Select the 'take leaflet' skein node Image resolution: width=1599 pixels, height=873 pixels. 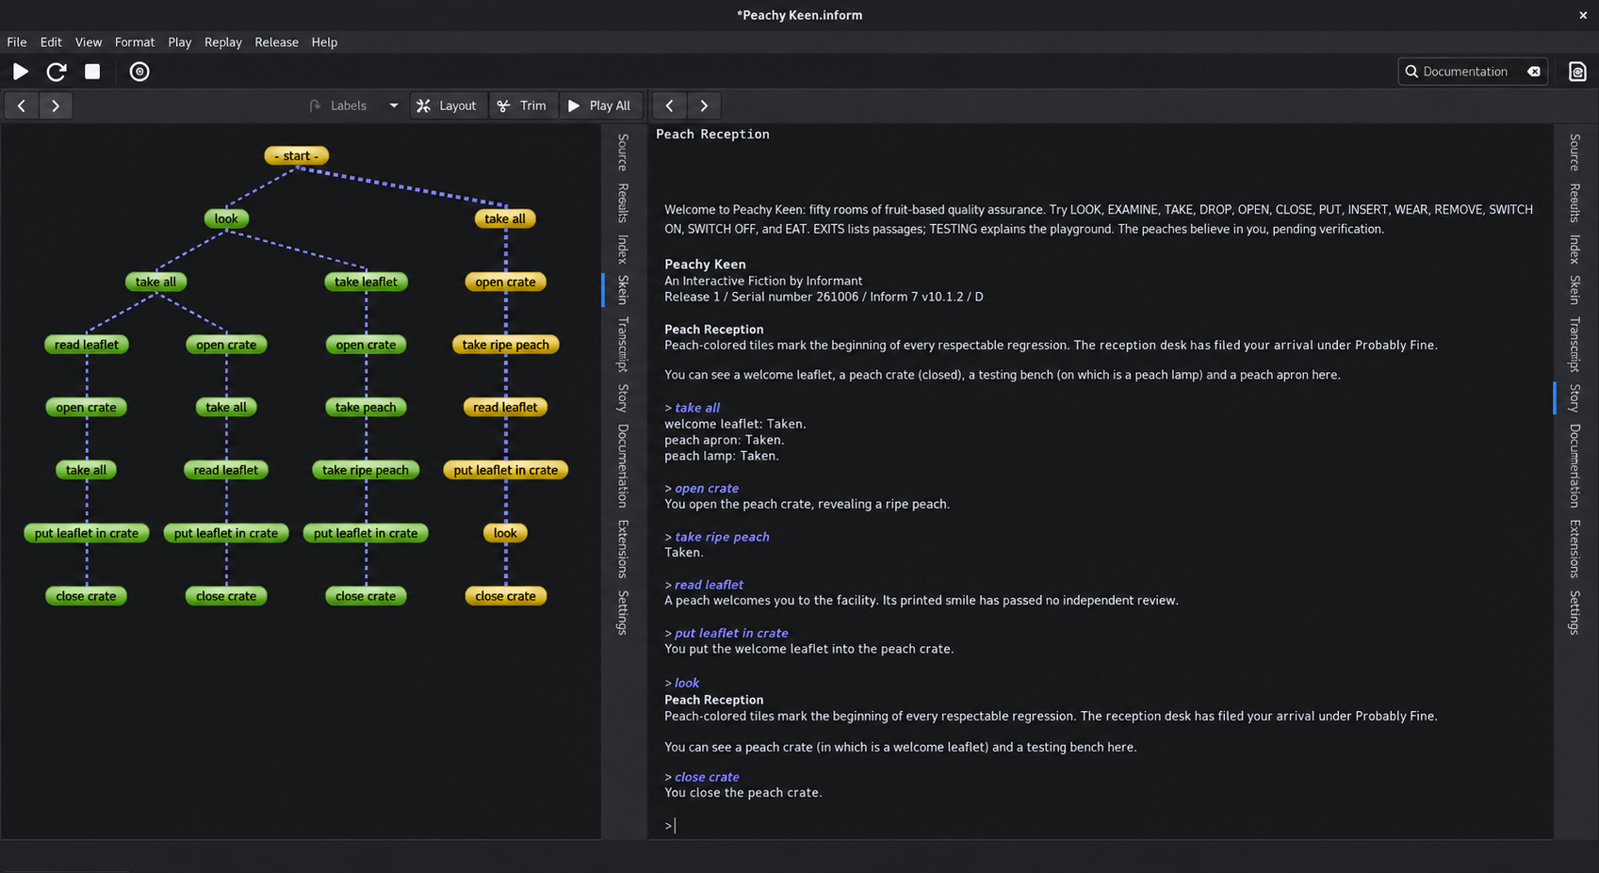point(366,282)
